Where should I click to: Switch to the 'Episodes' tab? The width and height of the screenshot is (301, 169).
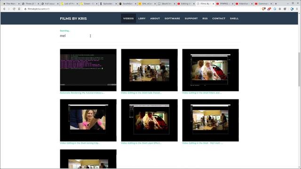coord(108,4)
